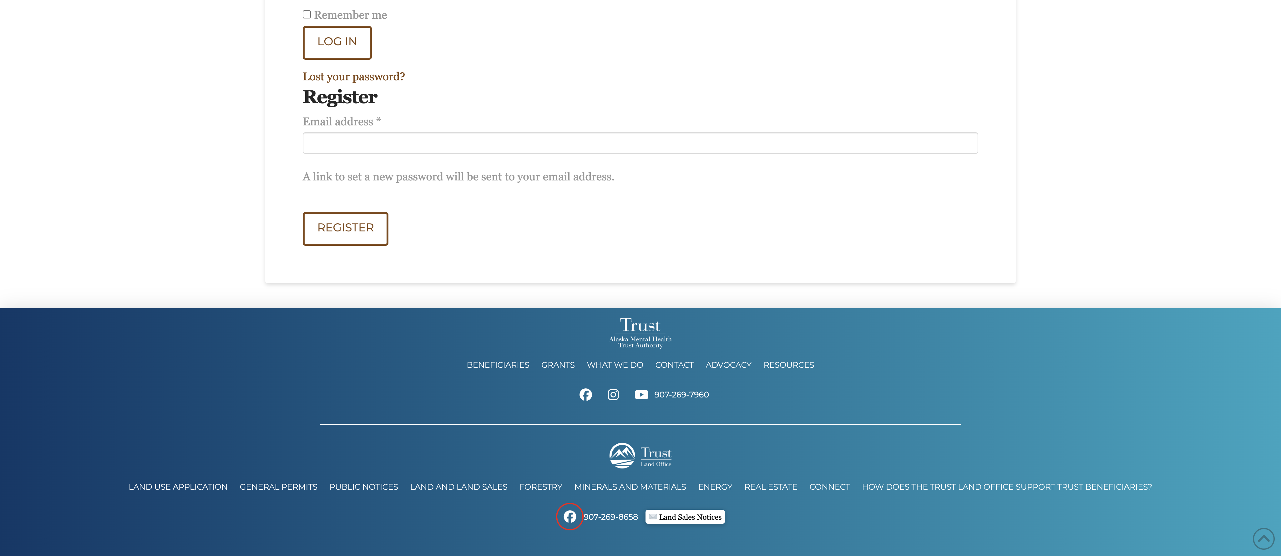Open the BENEFICIARIES footer menu item

pyautogui.click(x=498, y=365)
